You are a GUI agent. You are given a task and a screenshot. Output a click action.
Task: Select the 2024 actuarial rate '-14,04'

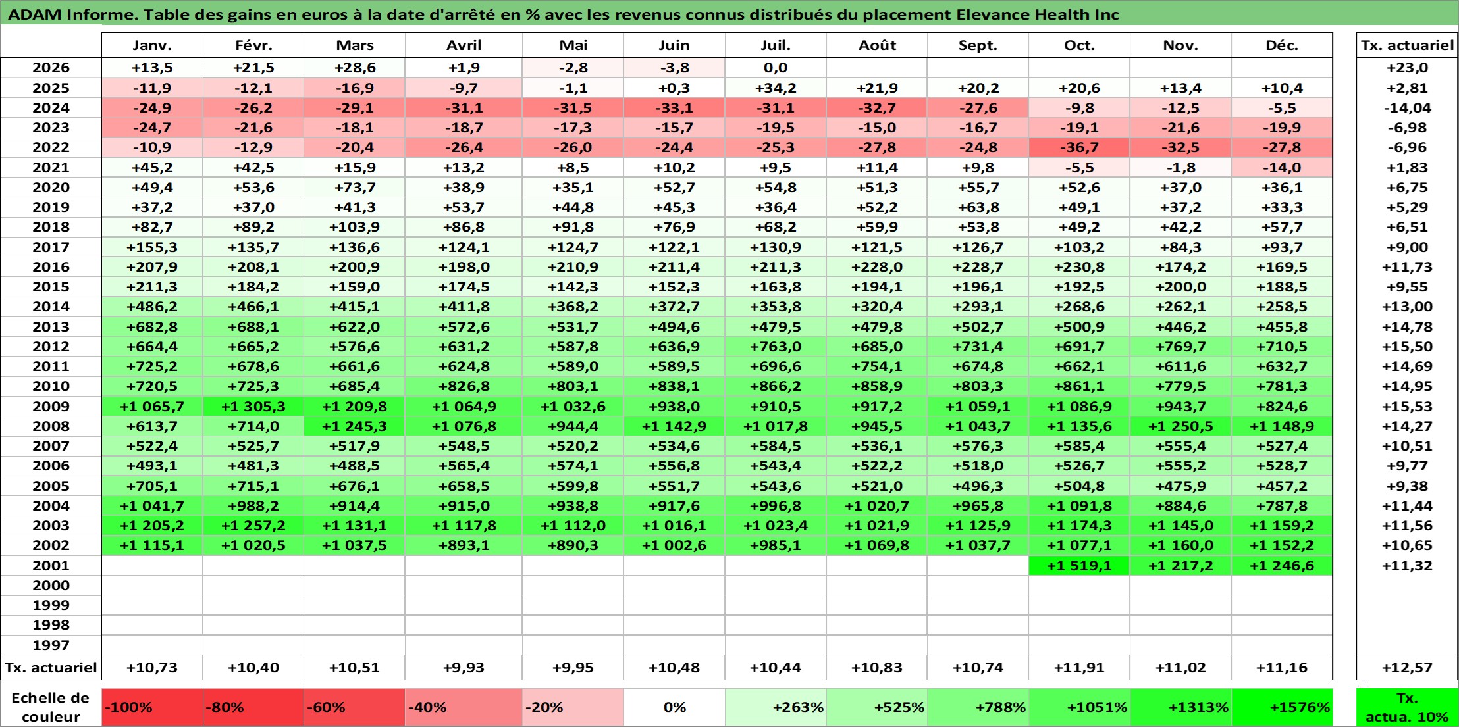1407,108
